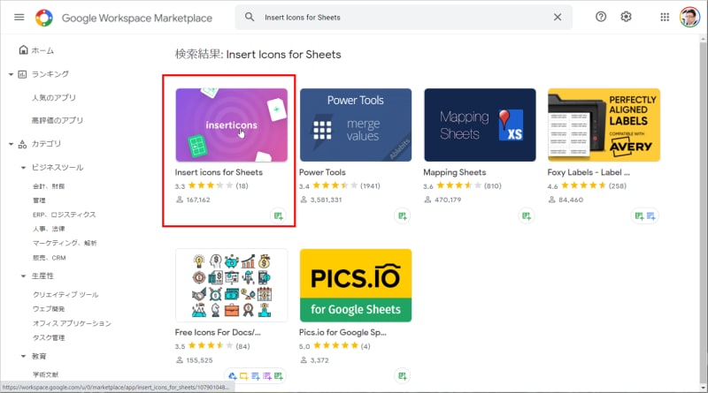This screenshot has height=393, width=708.
Task: Open the Google apps grid
Action: pyautogui.click(x=665, y=17)
